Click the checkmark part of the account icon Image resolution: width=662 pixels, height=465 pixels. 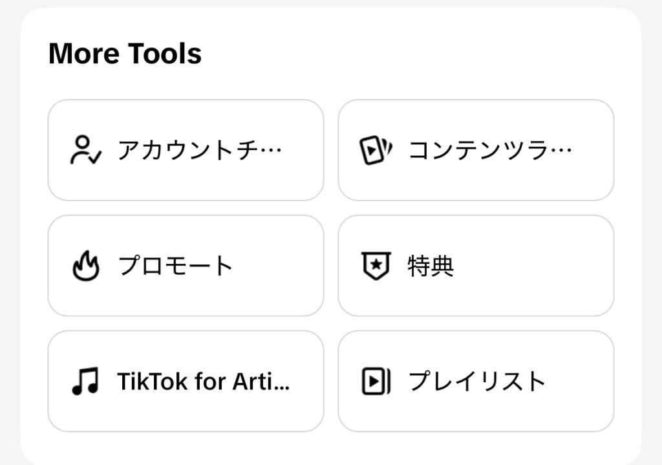pos(94,157)
